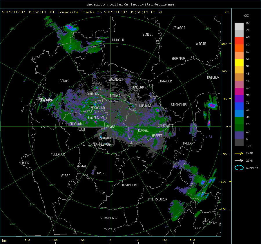Select the BADAMI city label
The image size is (261, 244).
click(115, 96)
